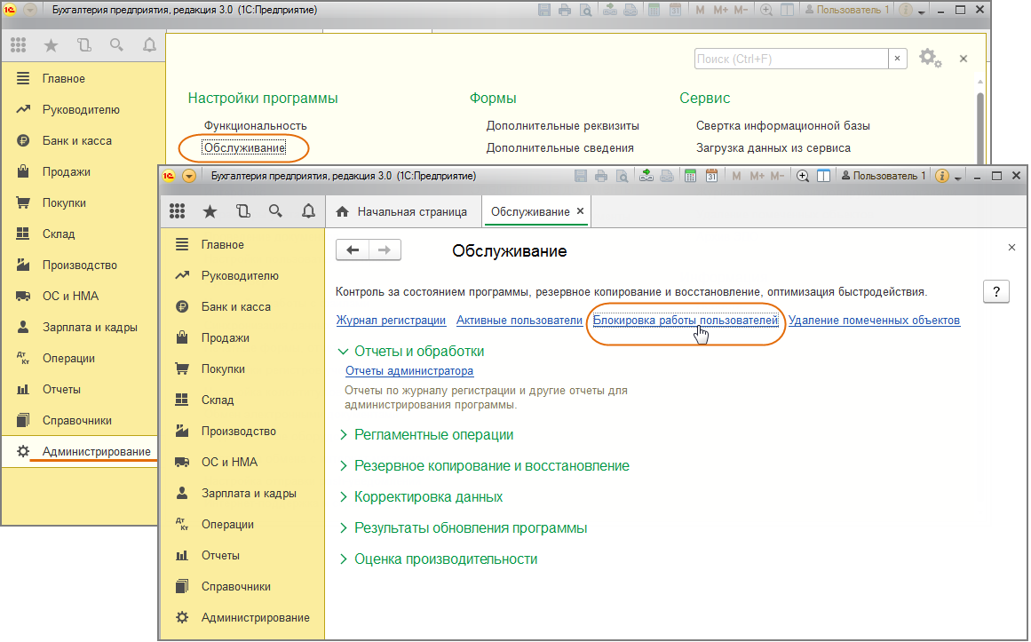Click the question mark help button

tap(996, 292)
